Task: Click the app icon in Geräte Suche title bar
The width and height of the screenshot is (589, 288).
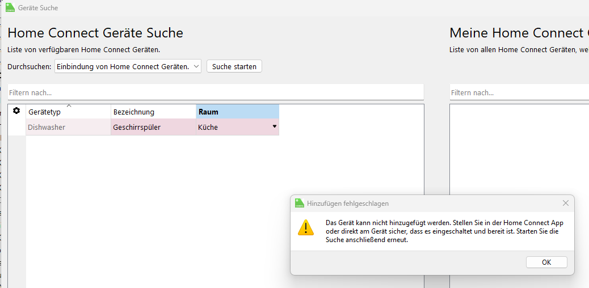Action: pos(10,8)
